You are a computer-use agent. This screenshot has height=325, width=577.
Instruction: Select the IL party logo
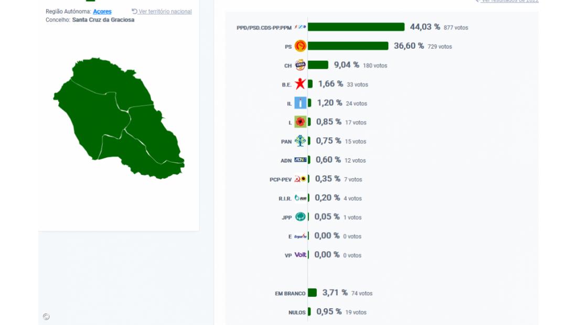point(299,103)
